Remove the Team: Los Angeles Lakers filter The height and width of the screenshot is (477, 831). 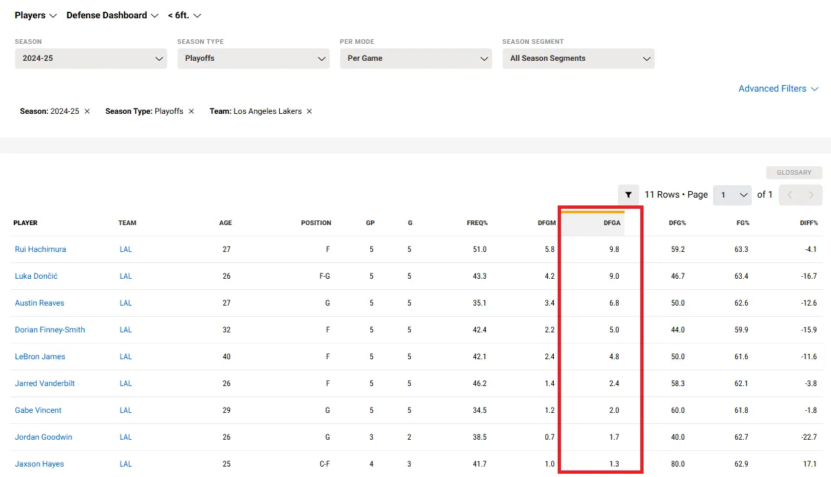(309, 111)
